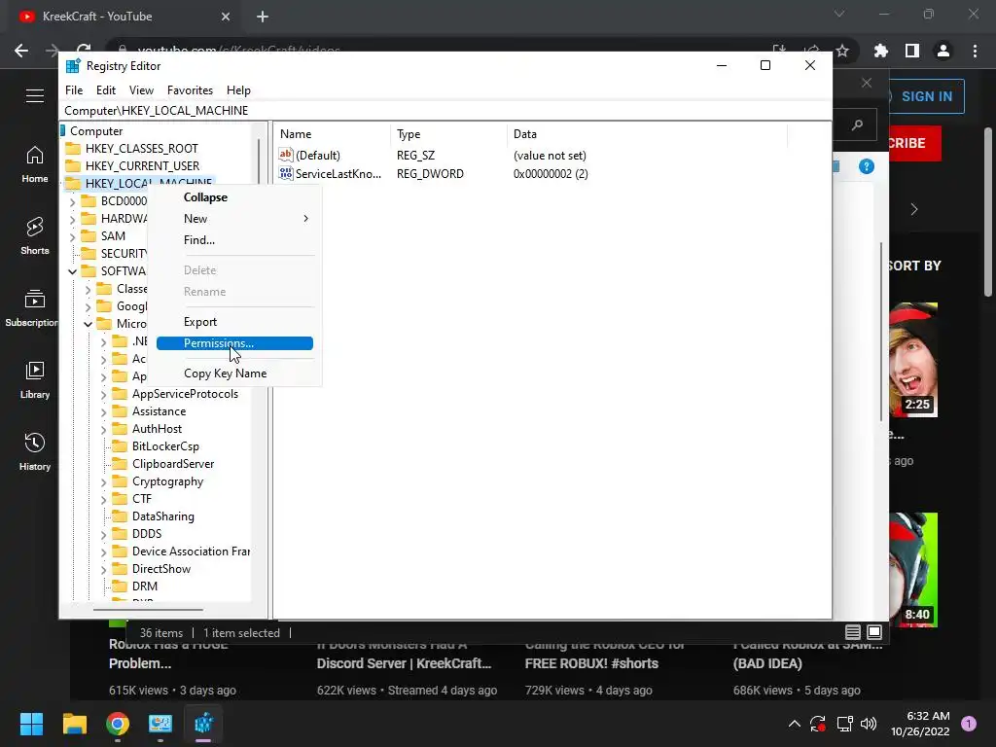The width and height of the screenshot is (996, 747).
Task: Expand the HARDWARE key
Action: coord(72,220)
